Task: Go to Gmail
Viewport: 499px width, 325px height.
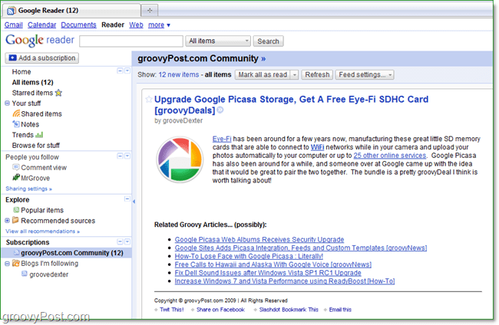Action: click(x=13, y=25)
